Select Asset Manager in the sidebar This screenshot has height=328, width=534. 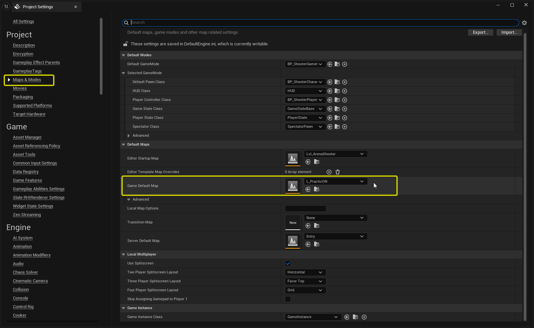(x=27, y=137)
